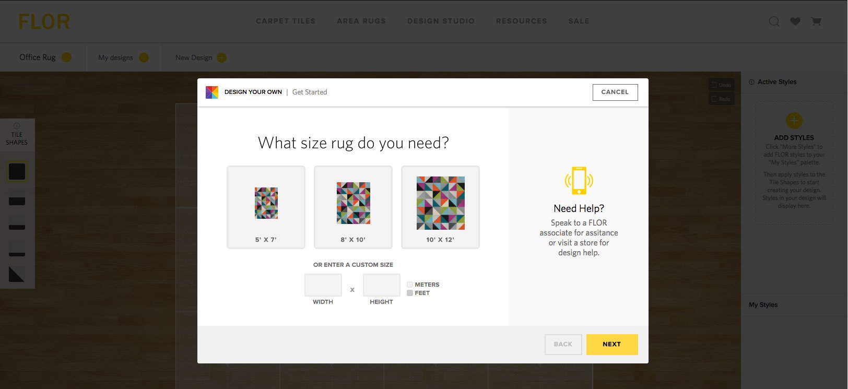848x389 pixels.
Task: Choose the 5' x 7' rug size
Action: pyautogui.click(x=266, y=207)
